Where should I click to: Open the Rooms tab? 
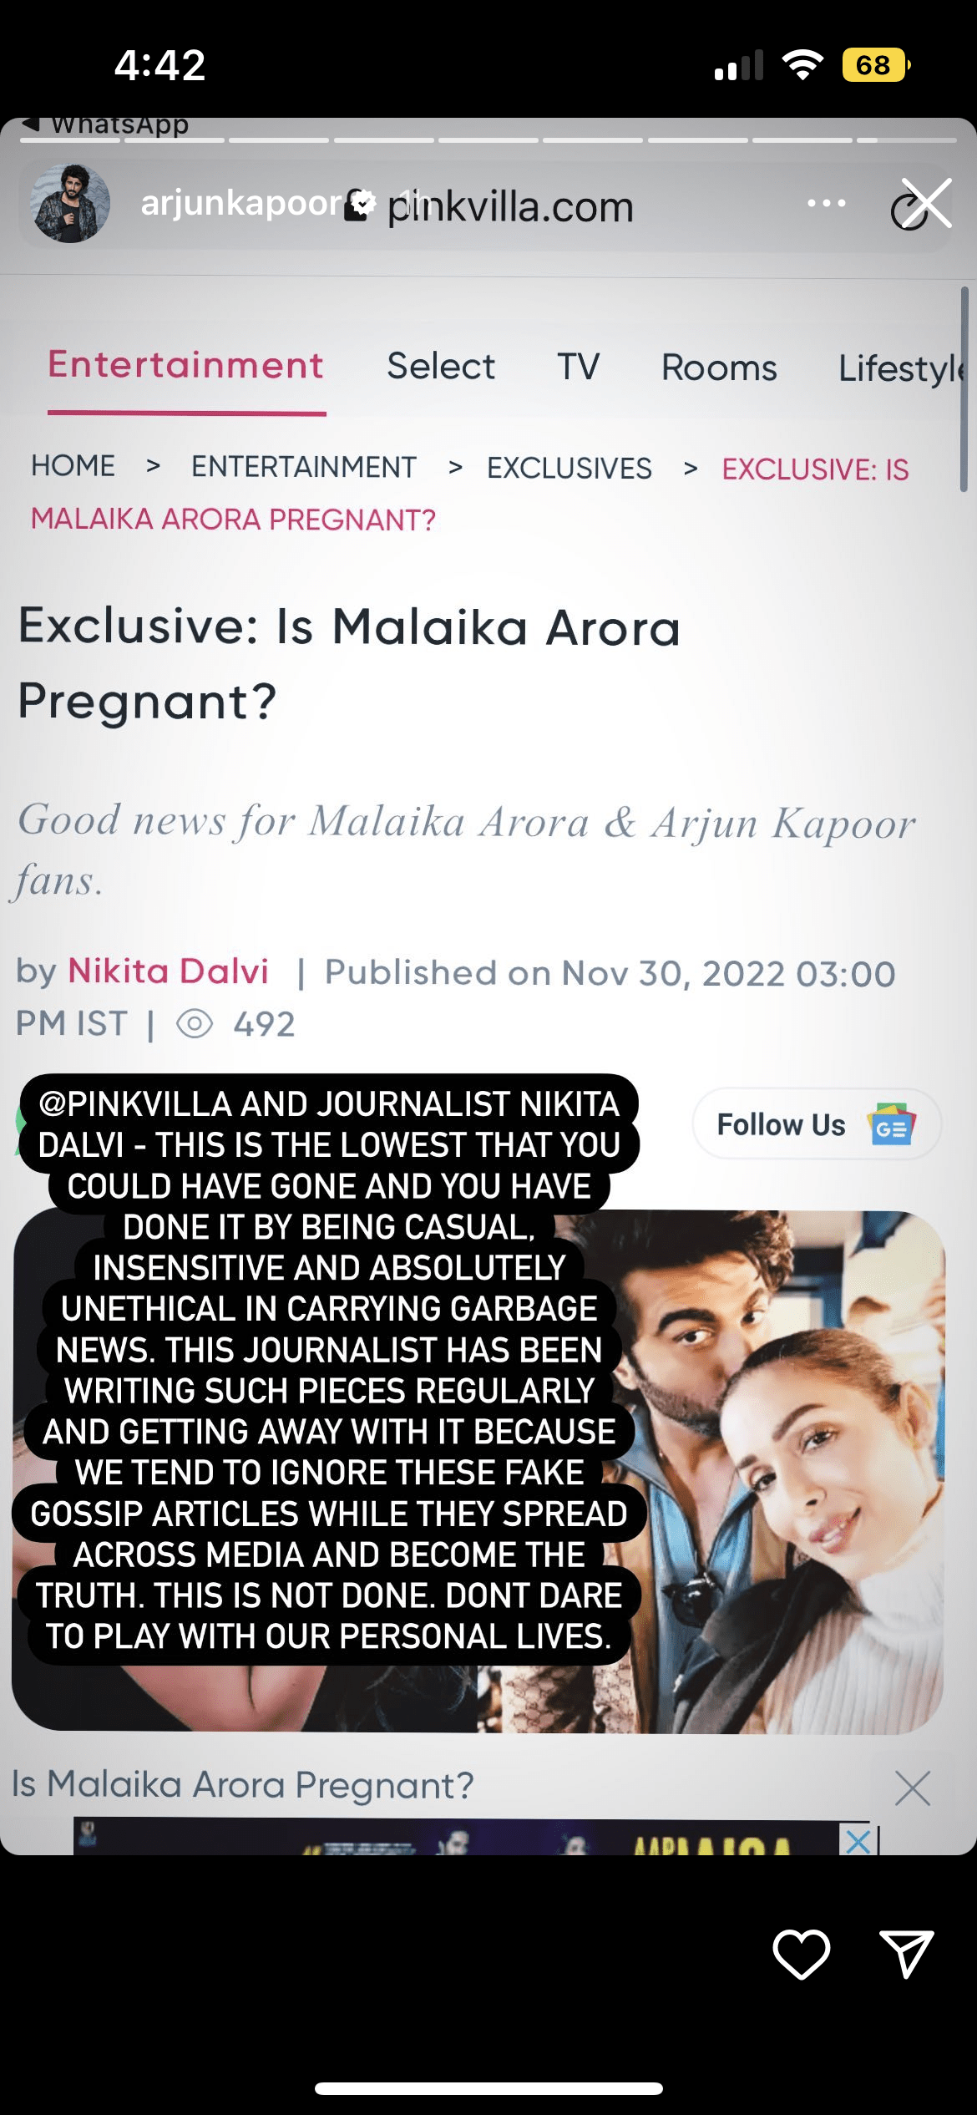719,368
